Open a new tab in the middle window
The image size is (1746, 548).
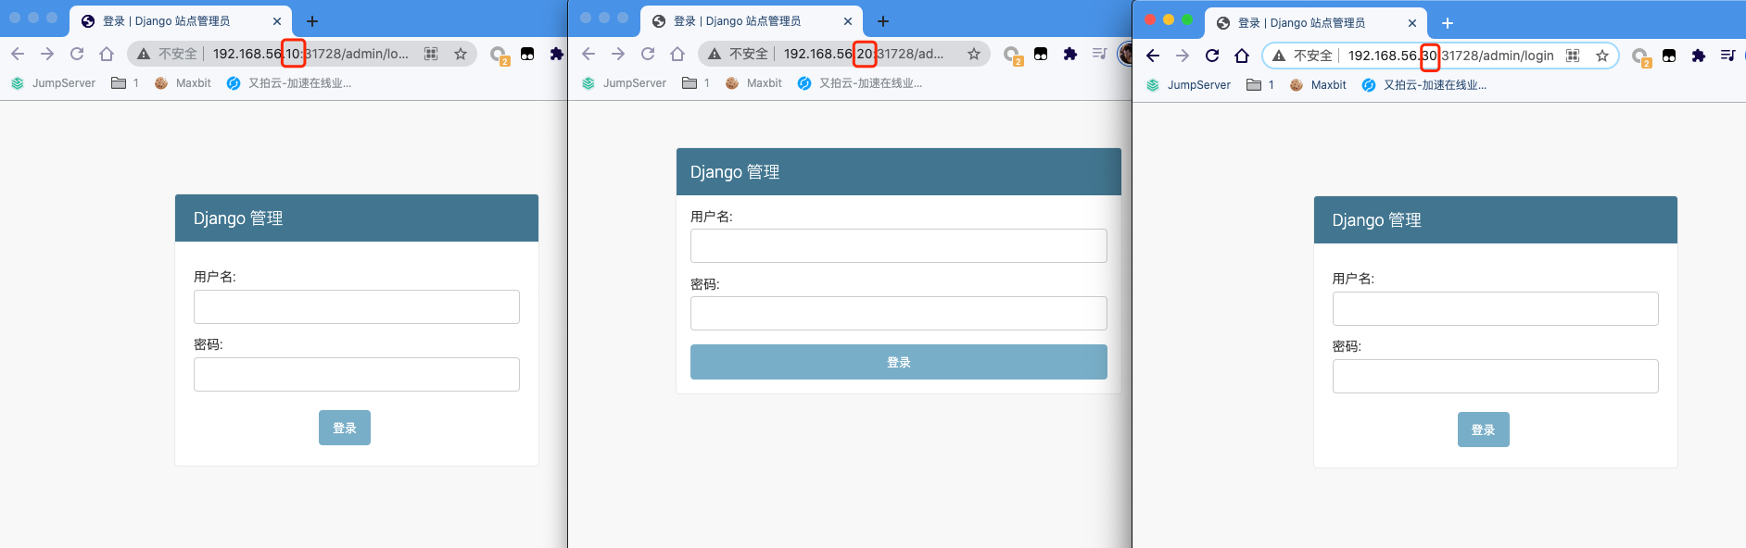pyautogui.click(x=883, y=21)
